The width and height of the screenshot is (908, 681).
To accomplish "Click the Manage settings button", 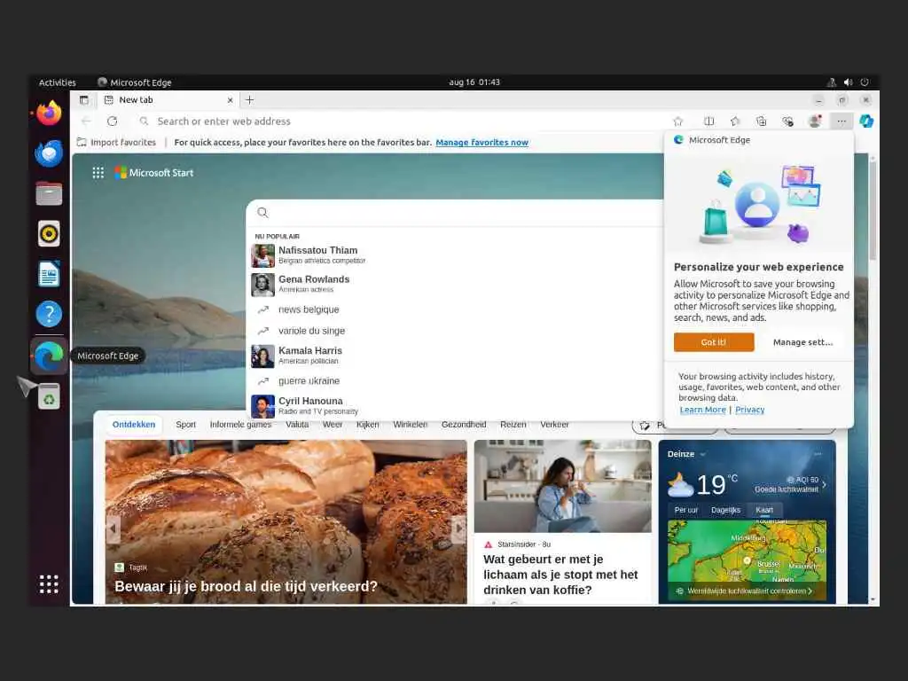I will click(802, 342).
